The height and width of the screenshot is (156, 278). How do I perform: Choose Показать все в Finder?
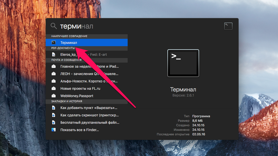87,130
